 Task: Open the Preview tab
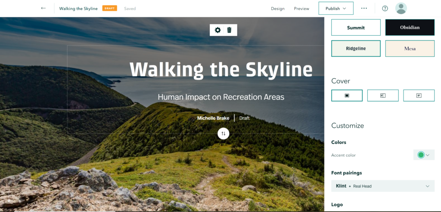coord(301,9)
